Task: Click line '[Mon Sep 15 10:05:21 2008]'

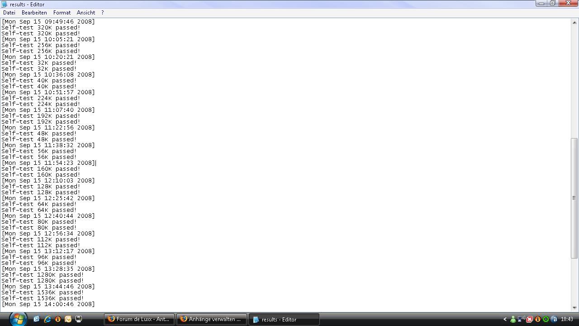Action: pyautogui.click(x=48, y=39)
